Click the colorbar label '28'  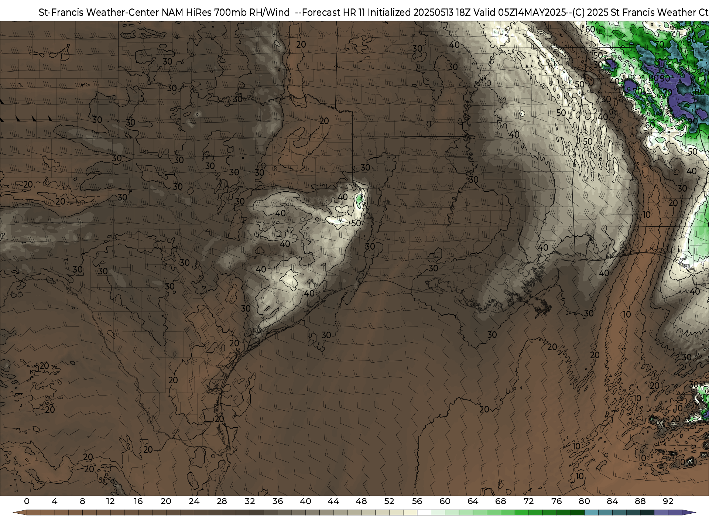tap(222, 501)
